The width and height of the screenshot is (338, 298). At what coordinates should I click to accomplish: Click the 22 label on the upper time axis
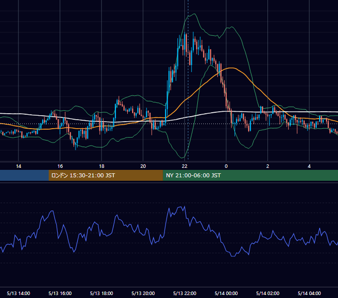(184, 166)
